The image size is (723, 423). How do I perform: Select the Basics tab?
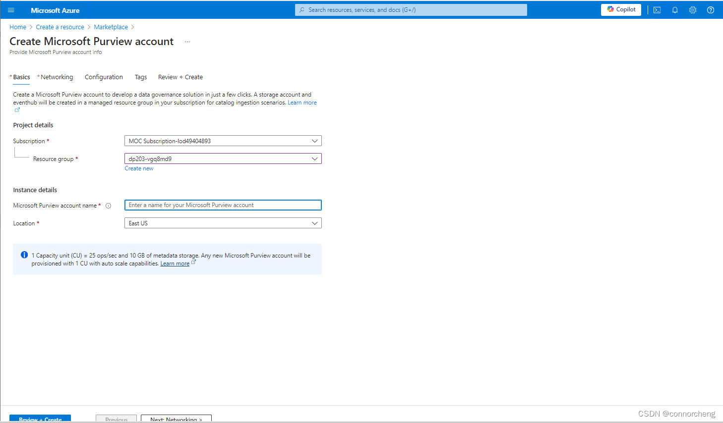click(21, 77)
